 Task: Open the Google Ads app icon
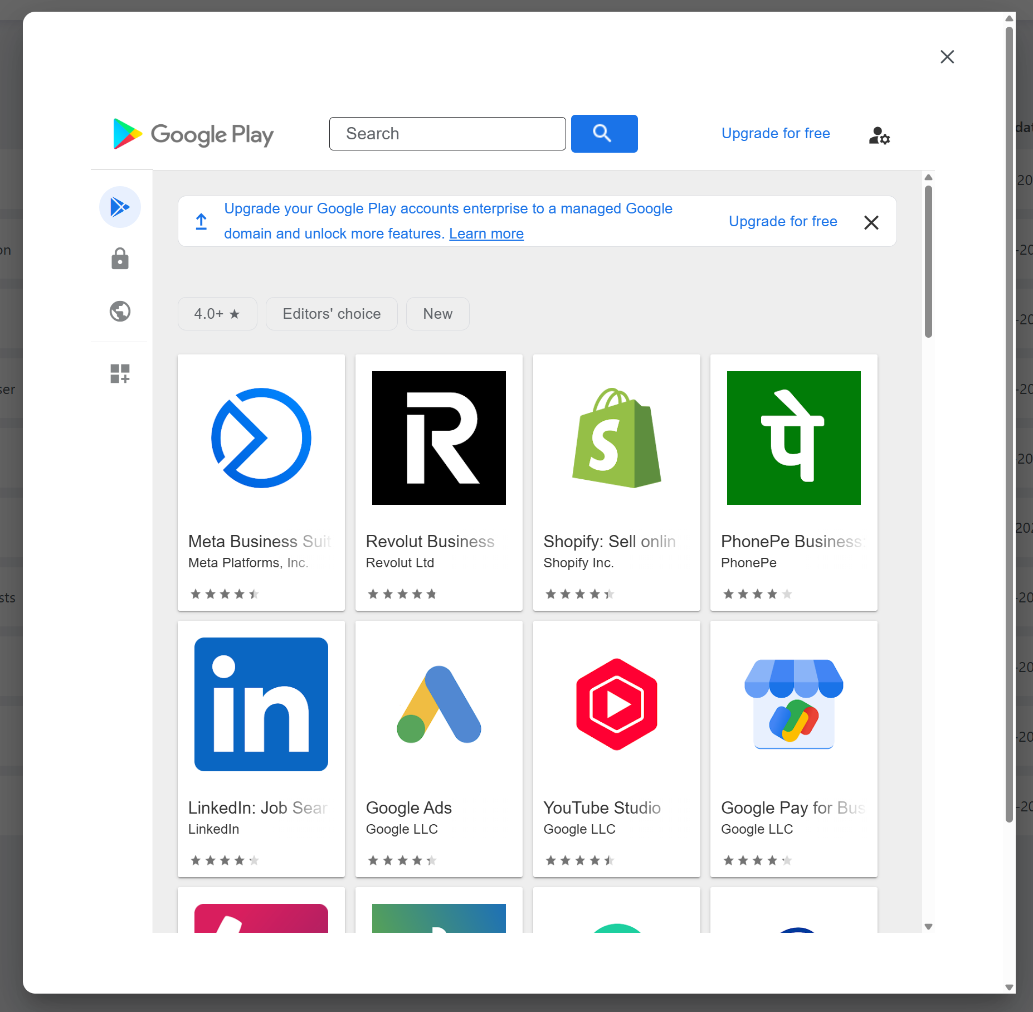[439, 704]
